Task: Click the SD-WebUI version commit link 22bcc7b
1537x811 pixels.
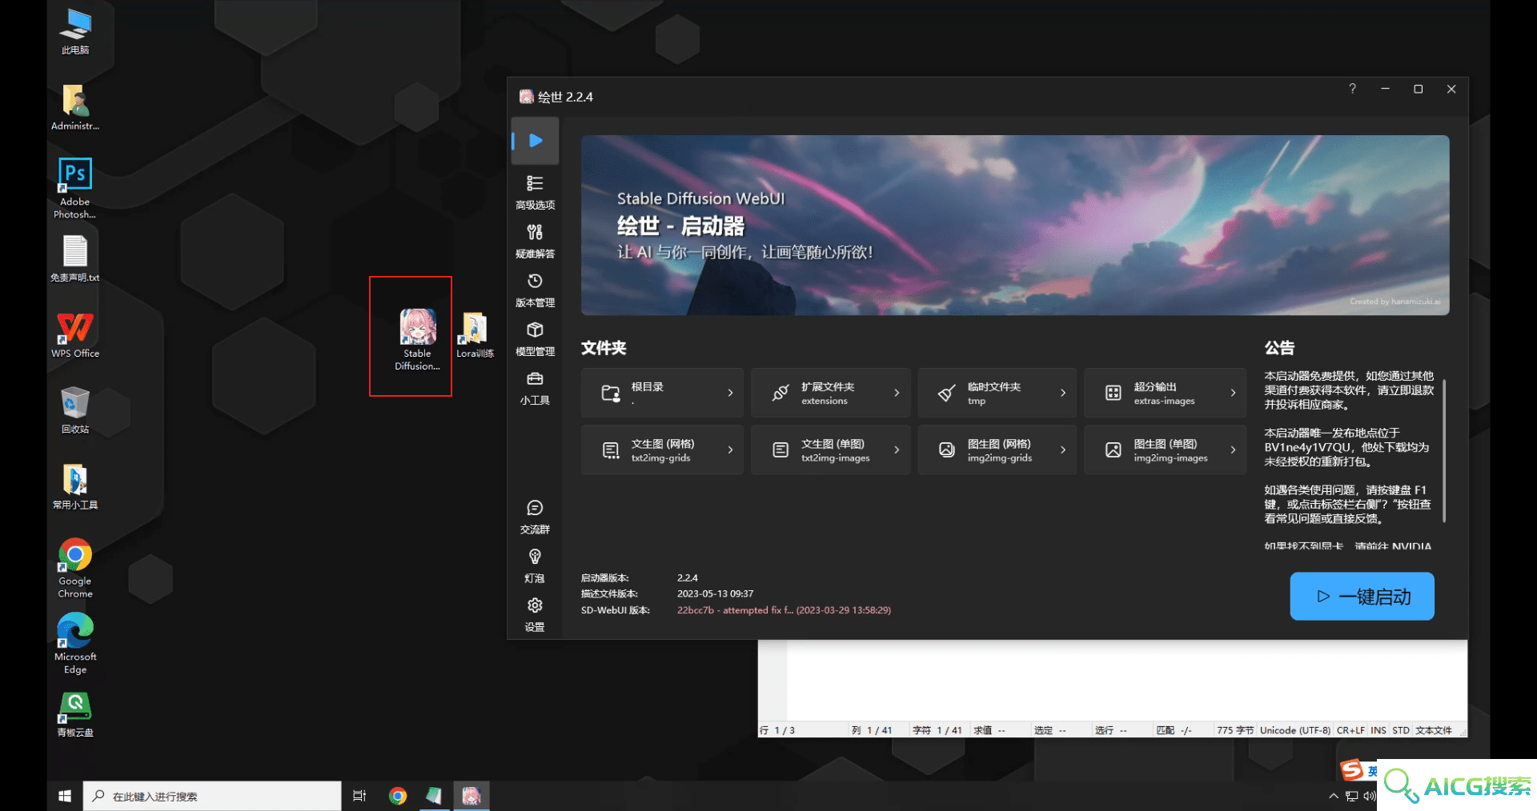Action: coord(783,610)
